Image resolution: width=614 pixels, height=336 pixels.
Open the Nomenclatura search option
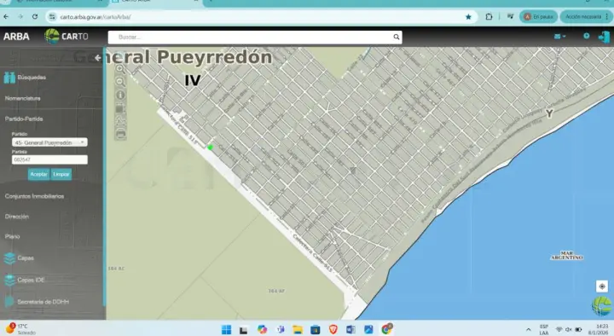click(23, 98)
